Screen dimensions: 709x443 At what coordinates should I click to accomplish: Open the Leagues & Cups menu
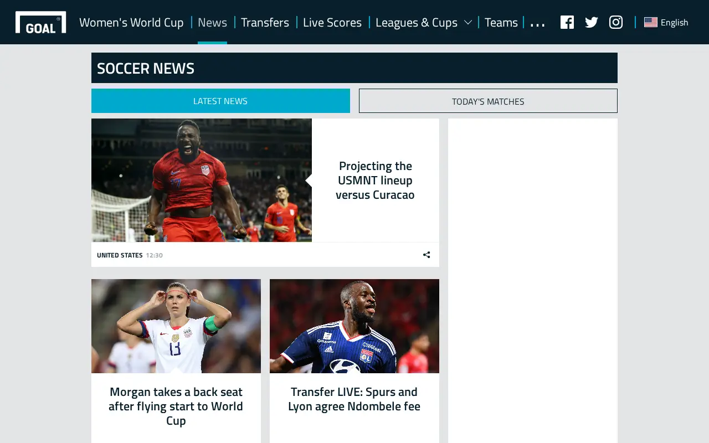point(417,22)
